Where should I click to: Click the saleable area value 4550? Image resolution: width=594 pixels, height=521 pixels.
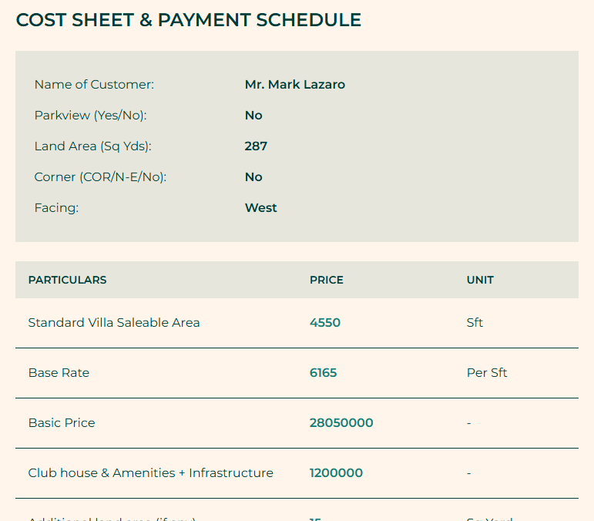[x=325, y=323]
